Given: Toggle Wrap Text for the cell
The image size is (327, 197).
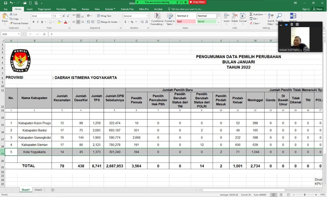Looking at the screenshot, I should click(x=104, y=16).
